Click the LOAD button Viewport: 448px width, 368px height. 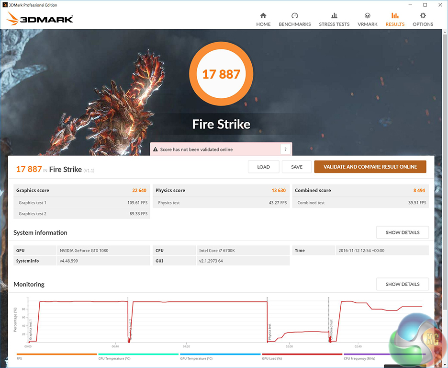[x=263, y=167]
